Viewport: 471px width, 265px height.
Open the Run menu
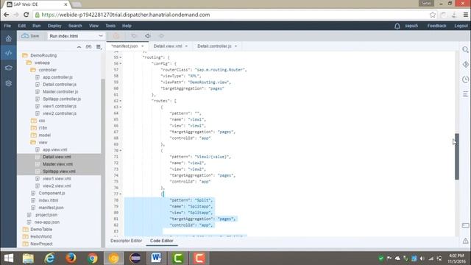pyautogui.click(x=36, y=26)
